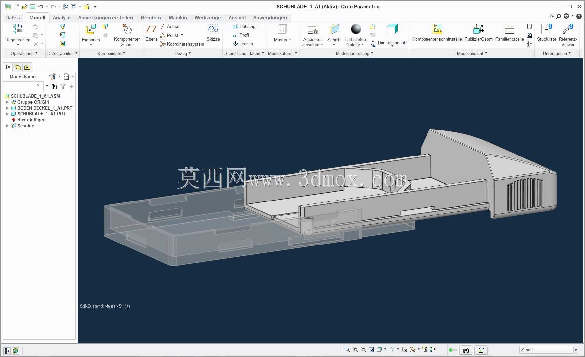Switch to the favorites tab icon
This screenshot has height=357, width=585.
[x=27, y=67]
